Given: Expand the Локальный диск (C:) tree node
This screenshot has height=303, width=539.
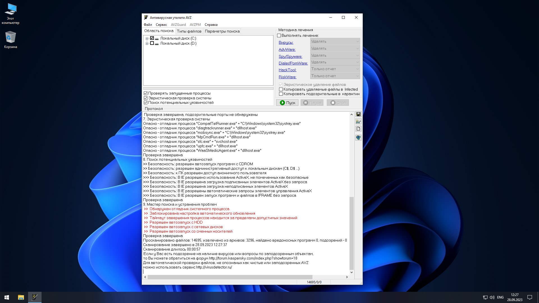Looking at the screenshot, I should pos(147,38).
